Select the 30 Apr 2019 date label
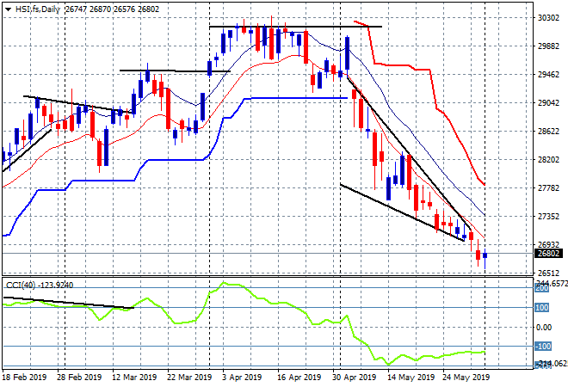Viewport: 568px width, 387px height. pyautogui.click(x=355, y=378)
